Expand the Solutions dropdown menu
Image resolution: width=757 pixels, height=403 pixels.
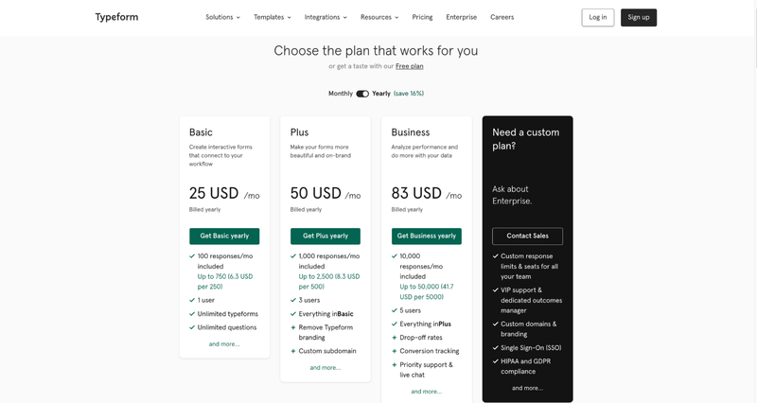click(x=222, y=17)
